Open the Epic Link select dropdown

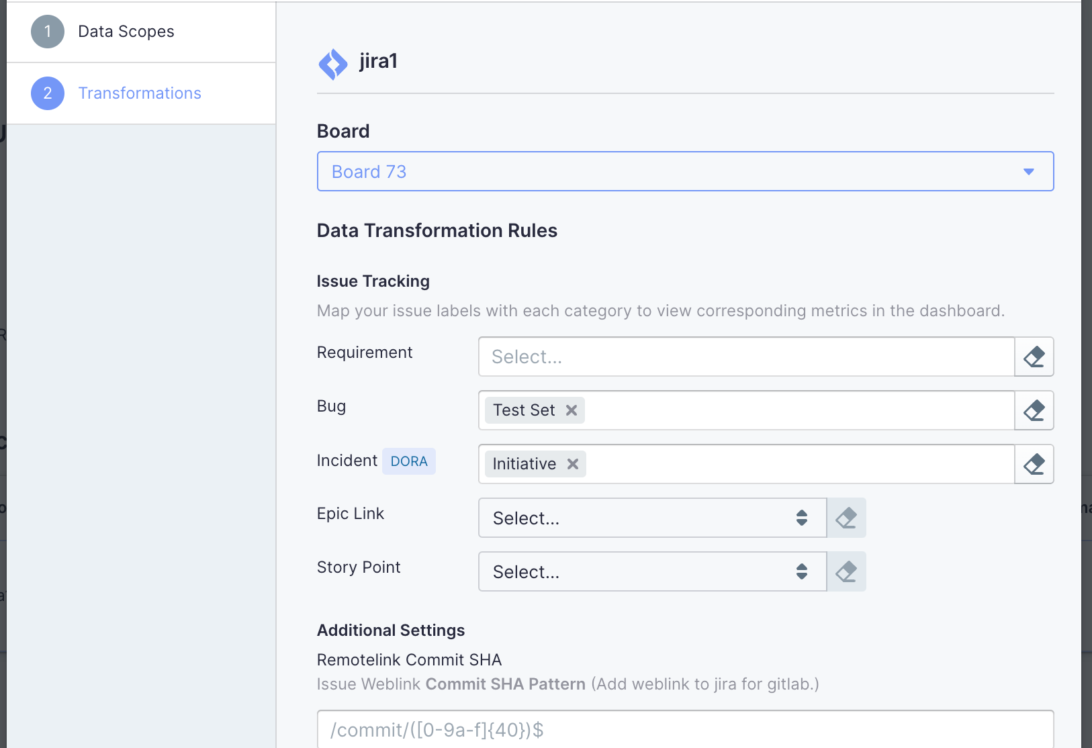pyautogui.click(x=652, y=518)
